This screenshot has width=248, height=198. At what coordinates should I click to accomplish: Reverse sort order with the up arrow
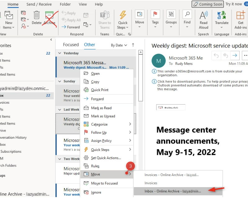[x=133, y=45]
